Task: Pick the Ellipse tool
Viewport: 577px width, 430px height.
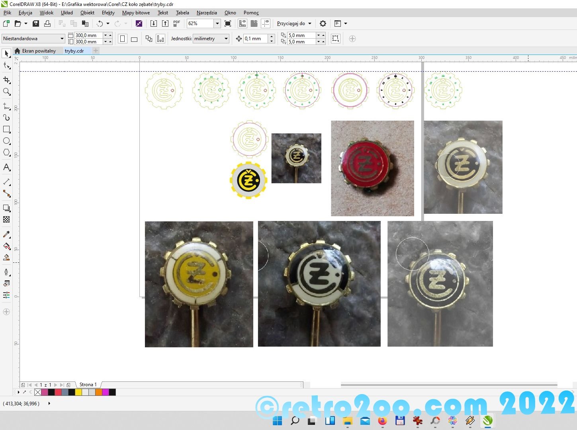Action: coord(6,141)
